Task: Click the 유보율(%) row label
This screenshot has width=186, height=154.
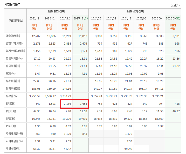Action: [x=11, y=96]
